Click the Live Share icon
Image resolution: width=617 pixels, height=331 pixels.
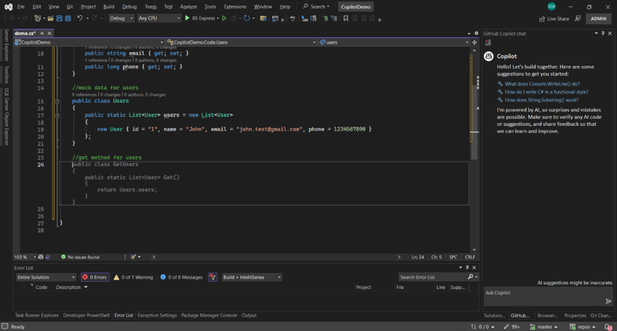coord(542,18)
